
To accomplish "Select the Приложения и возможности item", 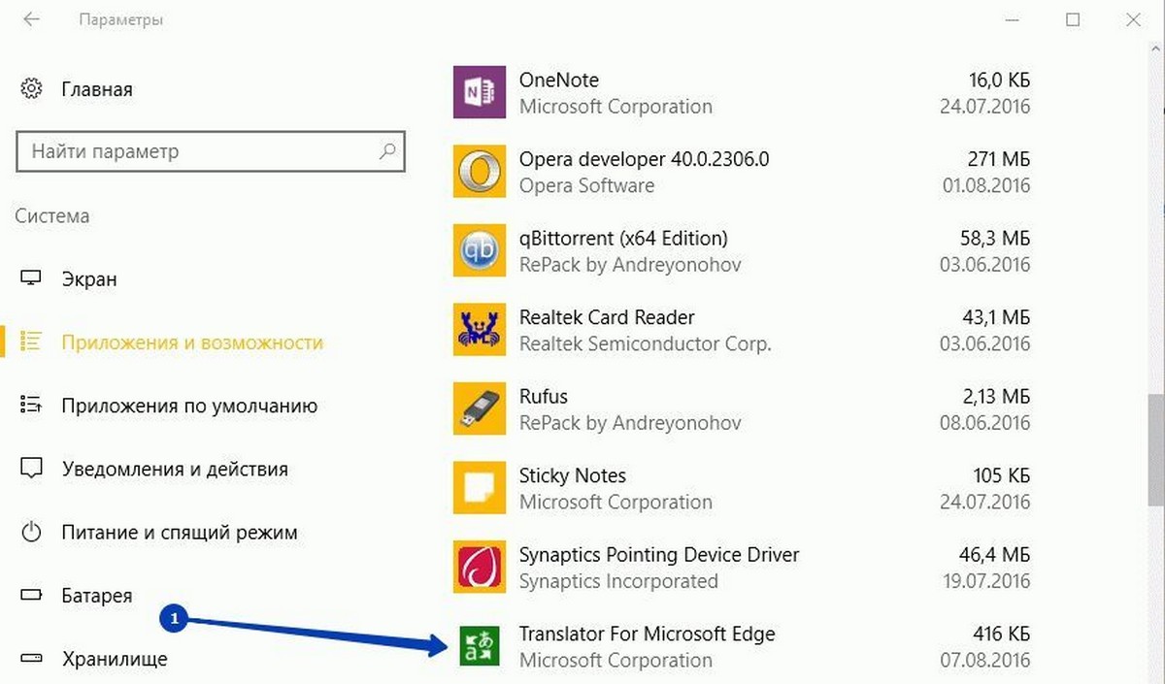I will (x=191, y=342).
